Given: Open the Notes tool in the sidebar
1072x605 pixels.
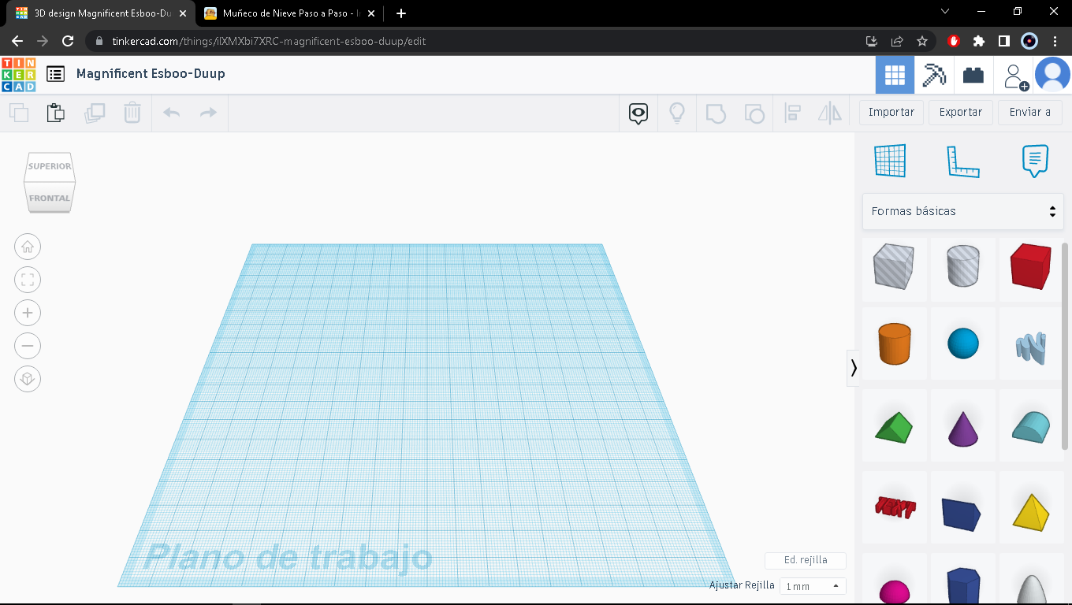Looking at the screenshot, I should tap(1033, 161).
